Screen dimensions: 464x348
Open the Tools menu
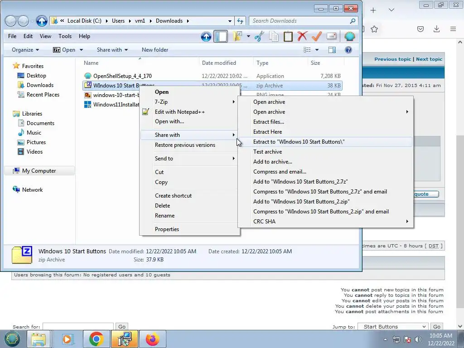coord(65,36)
